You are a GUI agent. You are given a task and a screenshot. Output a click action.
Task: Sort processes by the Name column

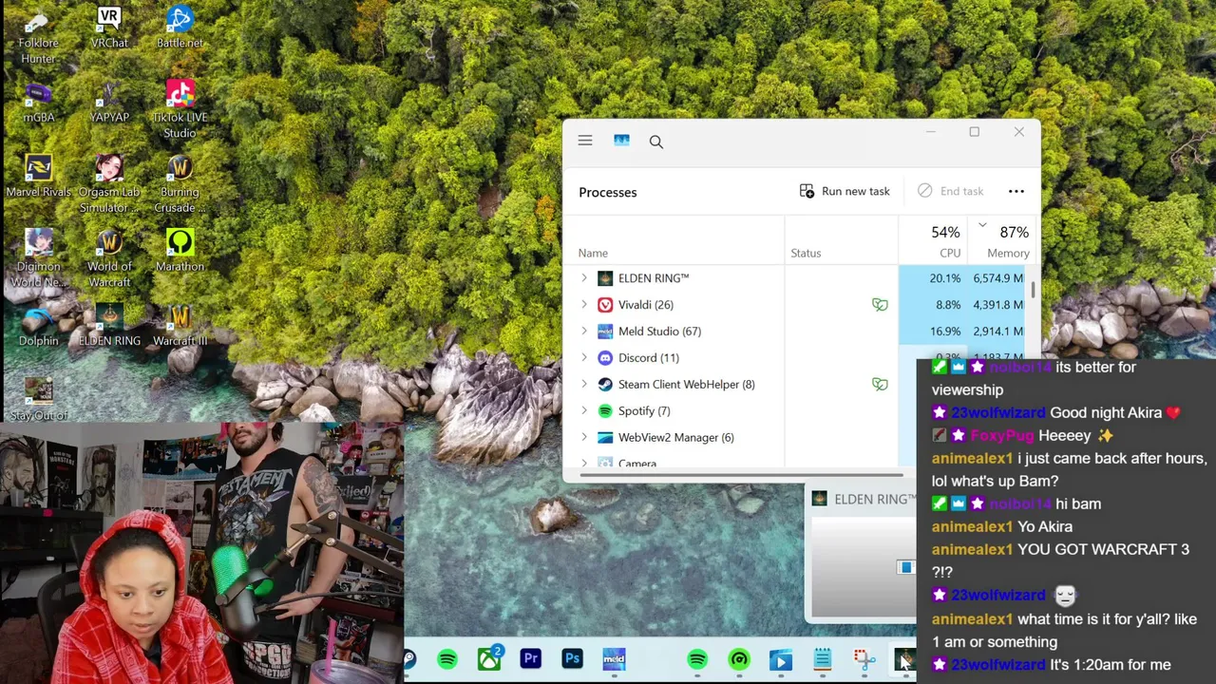point(593,253)
